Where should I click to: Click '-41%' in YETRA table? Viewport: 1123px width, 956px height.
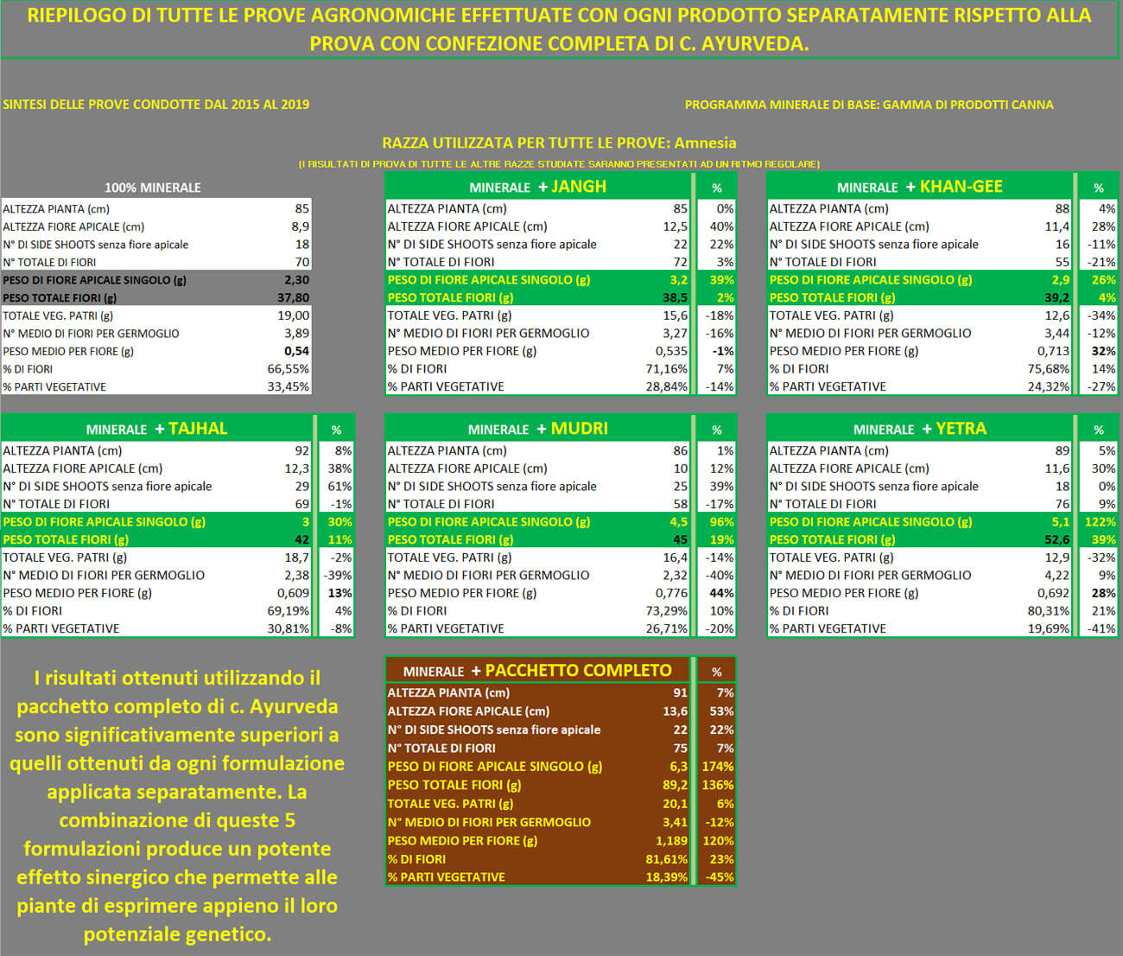pos(1101,629)
